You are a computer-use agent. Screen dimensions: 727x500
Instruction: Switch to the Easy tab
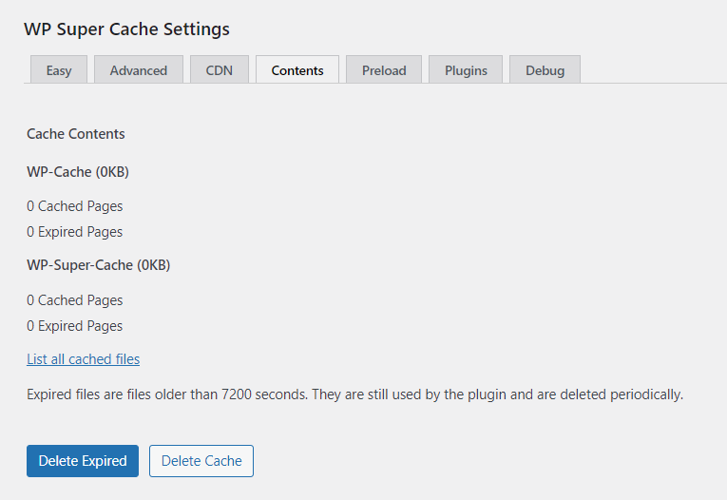59,70
